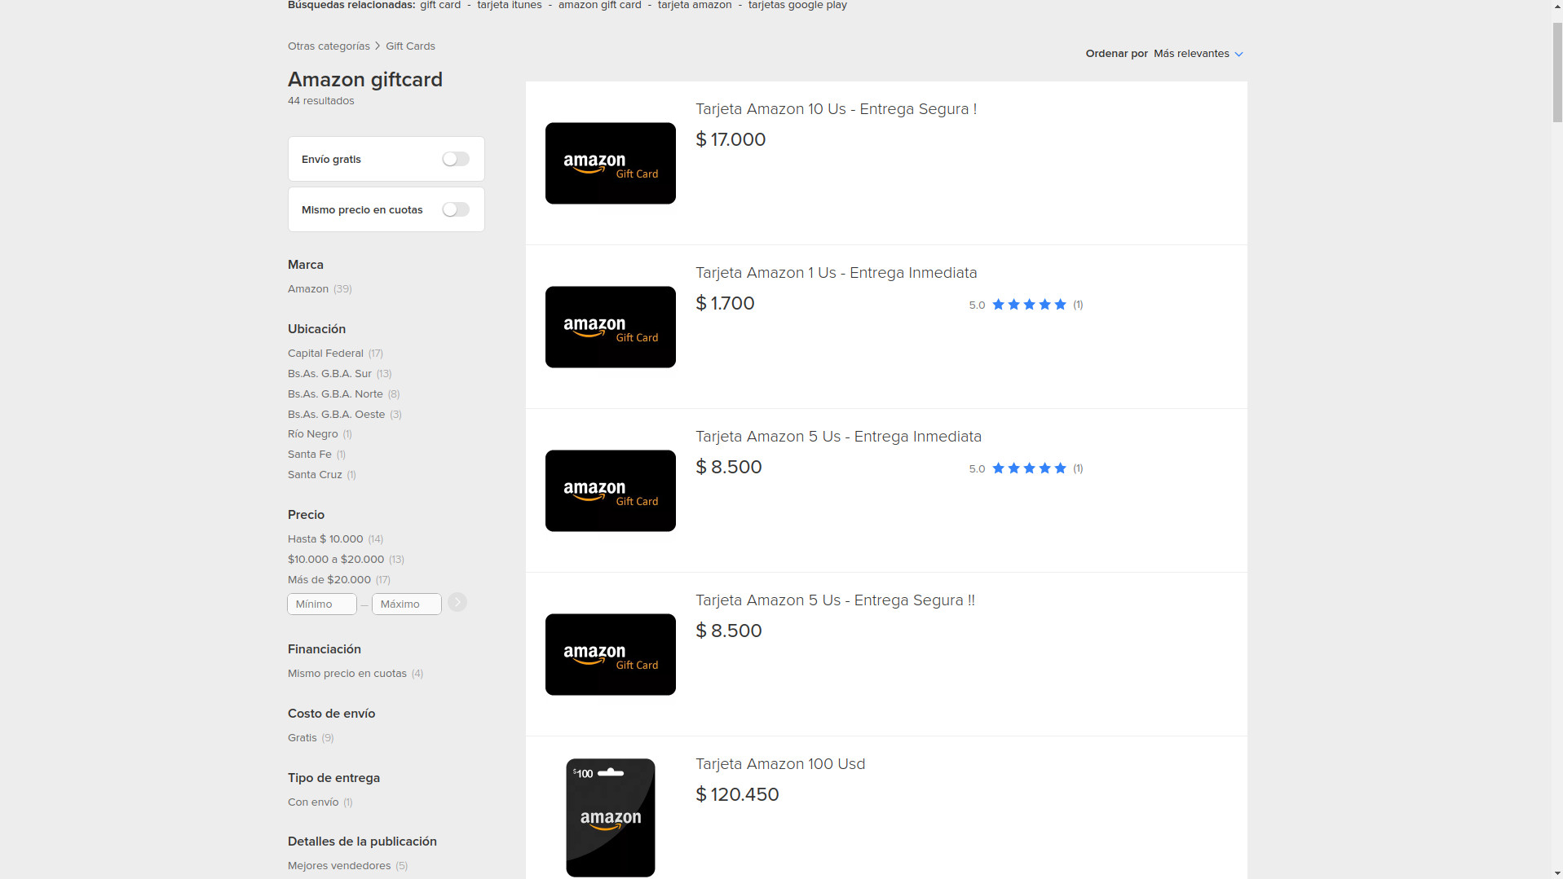Filter by Capital Federal location

point(325,354)
